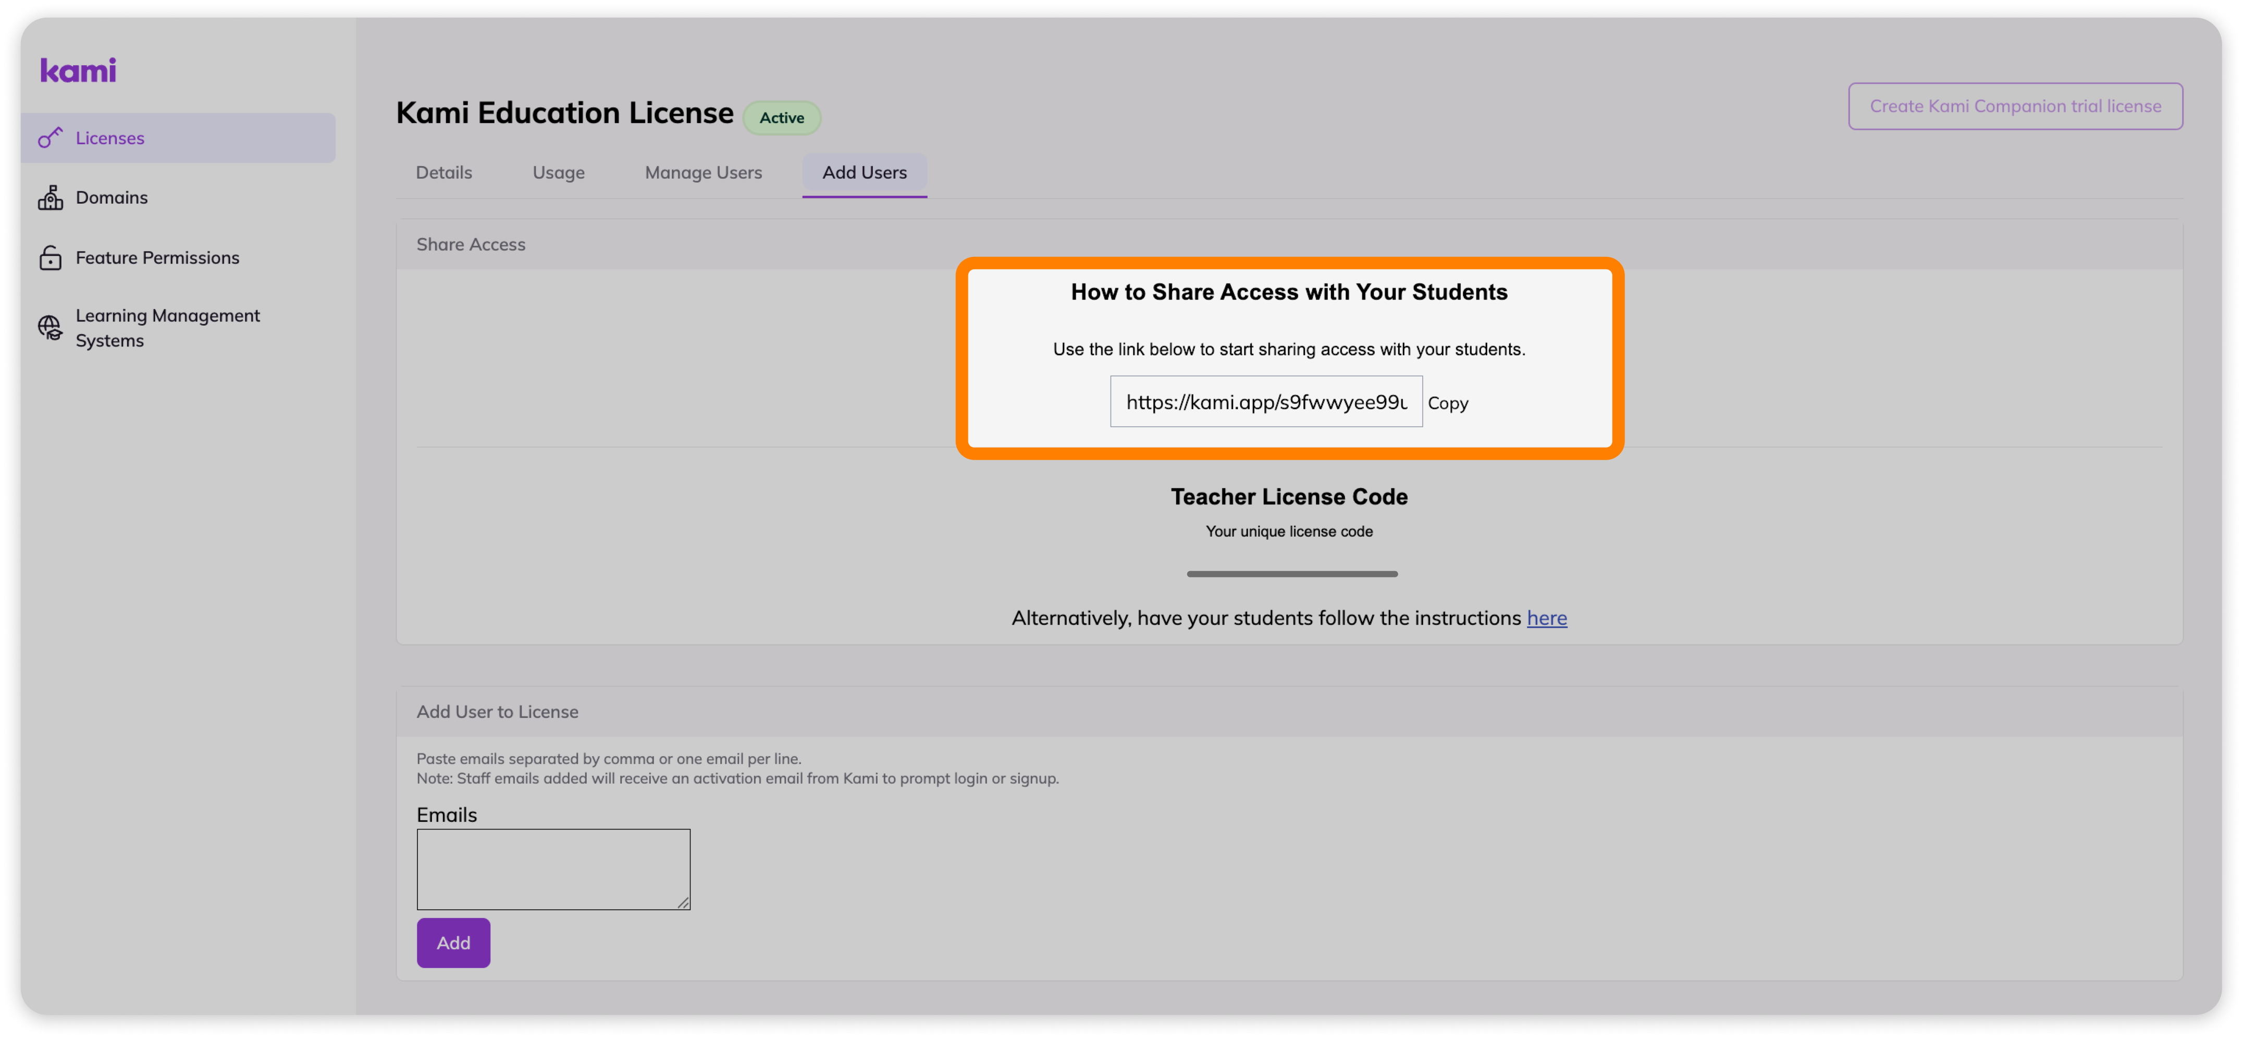Click the Domains building icon

click(51, 197)
